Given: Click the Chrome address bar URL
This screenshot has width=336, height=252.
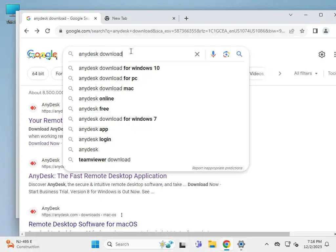Looking at the screenshot, I should click(x=175, y=31).
